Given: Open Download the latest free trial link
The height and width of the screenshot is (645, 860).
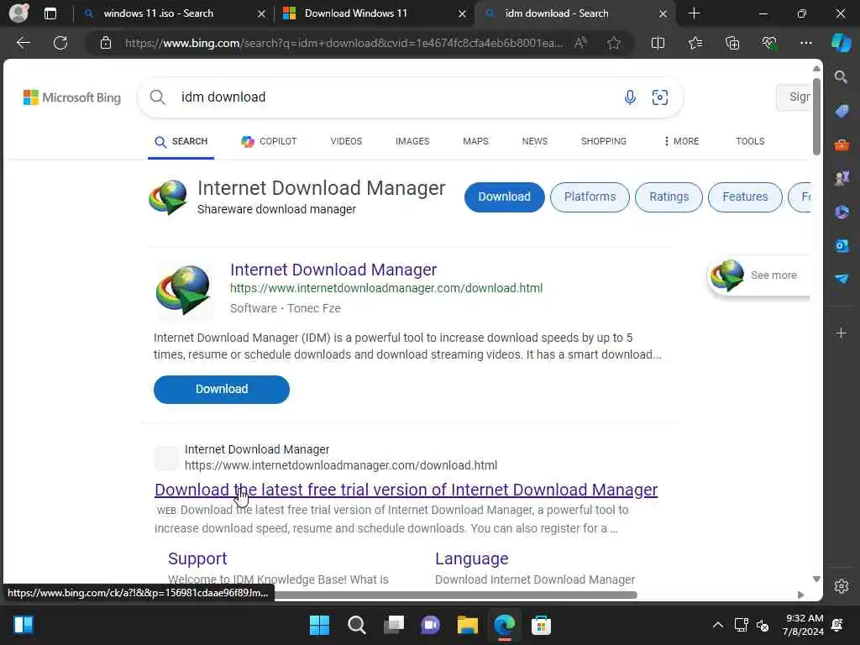Looking at the screenshot, I should click(406, 490).
